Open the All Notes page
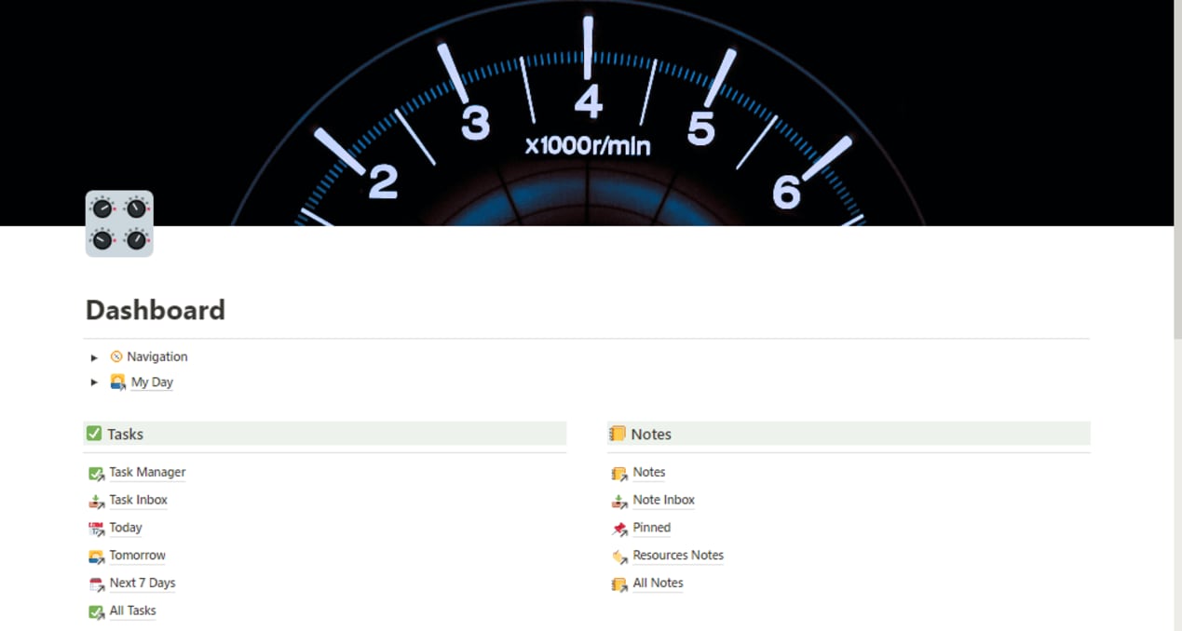 (659, 584)
